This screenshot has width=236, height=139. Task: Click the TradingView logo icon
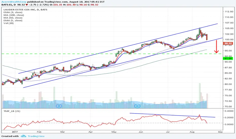coord(24,136)
